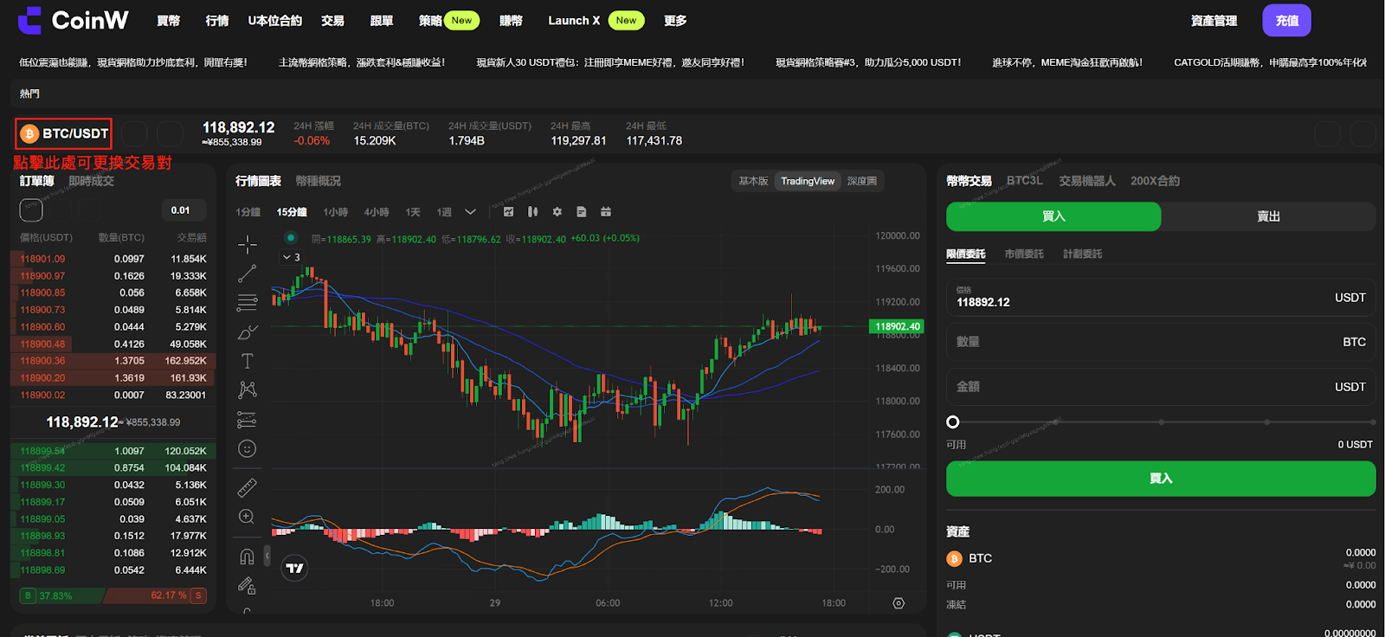This screenshot has width=1385, height=637.
Task: Open the 0.01 price precision dropdown
Action: pos(184,210)
